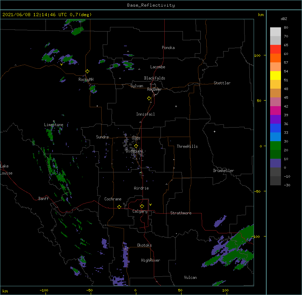Pick the light blue 33 dBZ legend swatch
Screen dimensions: 302x295
275,137
